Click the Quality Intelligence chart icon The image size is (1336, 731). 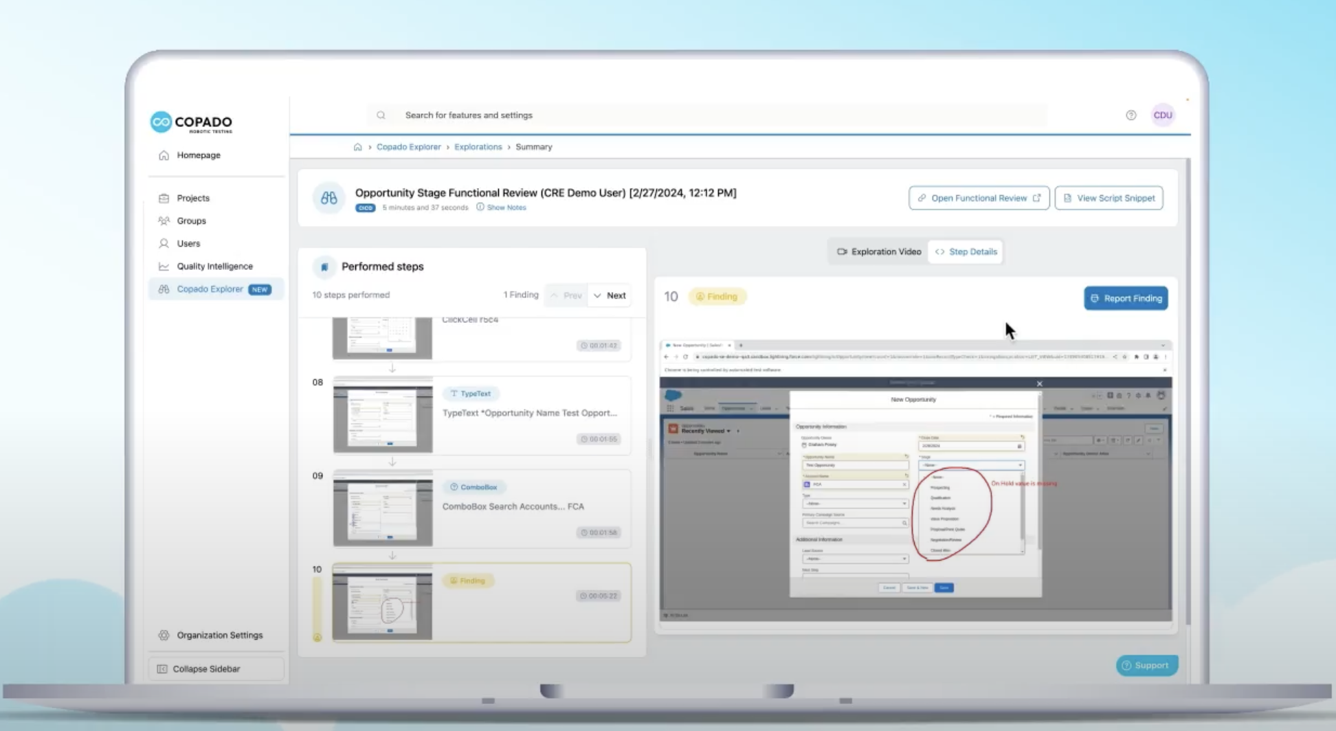[164, 266]
